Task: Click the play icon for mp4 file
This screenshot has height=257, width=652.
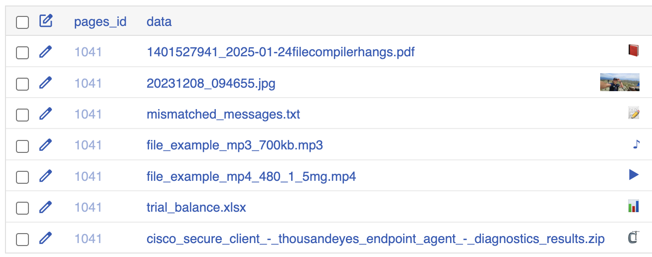Action: tap(634, 174)
